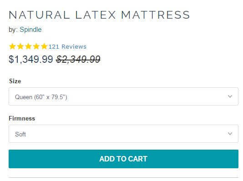Click the chevron arrow in the Size field
Viewport: 243px width, 181px height.
pos(230,96)
